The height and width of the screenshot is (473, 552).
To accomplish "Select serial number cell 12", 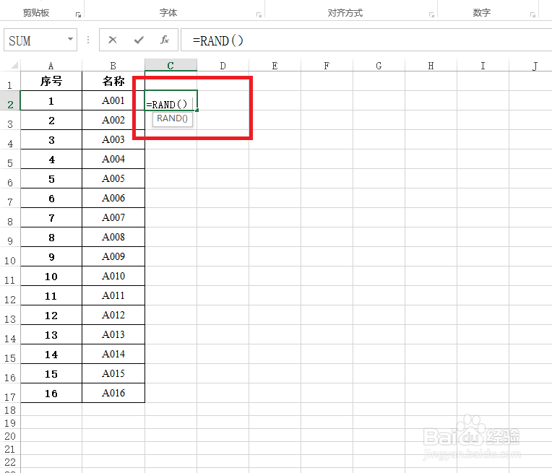I will pos(51,316).
